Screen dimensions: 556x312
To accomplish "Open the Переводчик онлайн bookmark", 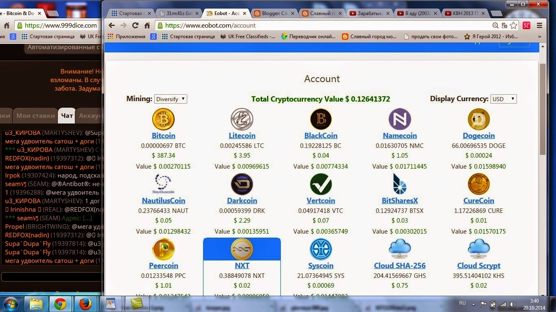I will click(x=308, y=37).
